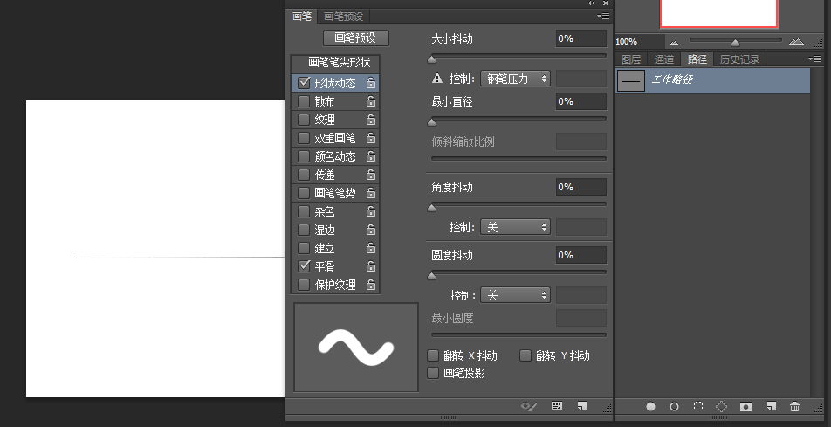
Task: Open Preset Manager icon in brush panel
Action: point(557,406)
